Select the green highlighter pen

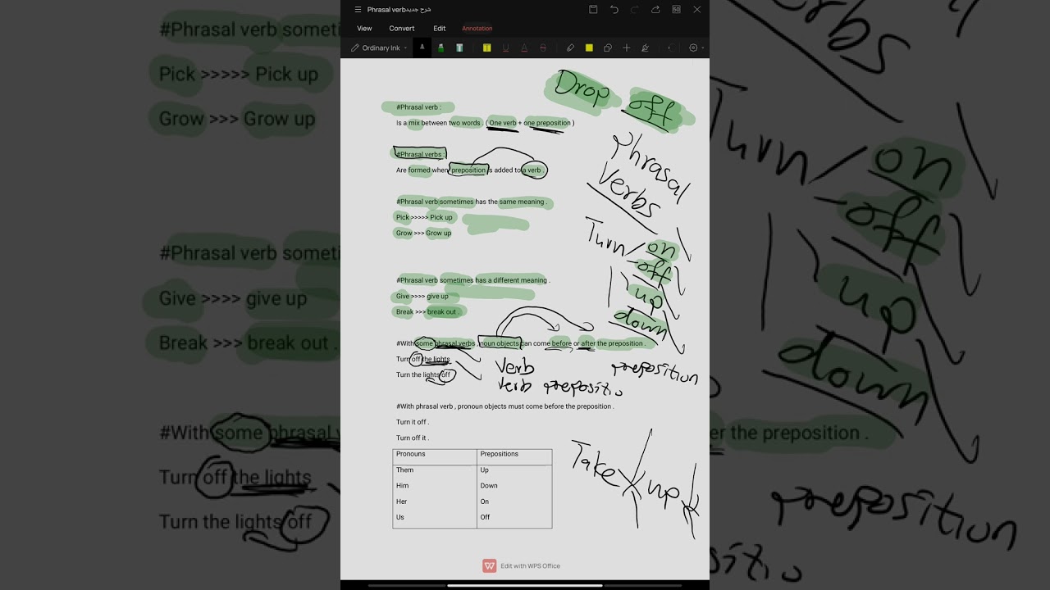click(441, 48)
